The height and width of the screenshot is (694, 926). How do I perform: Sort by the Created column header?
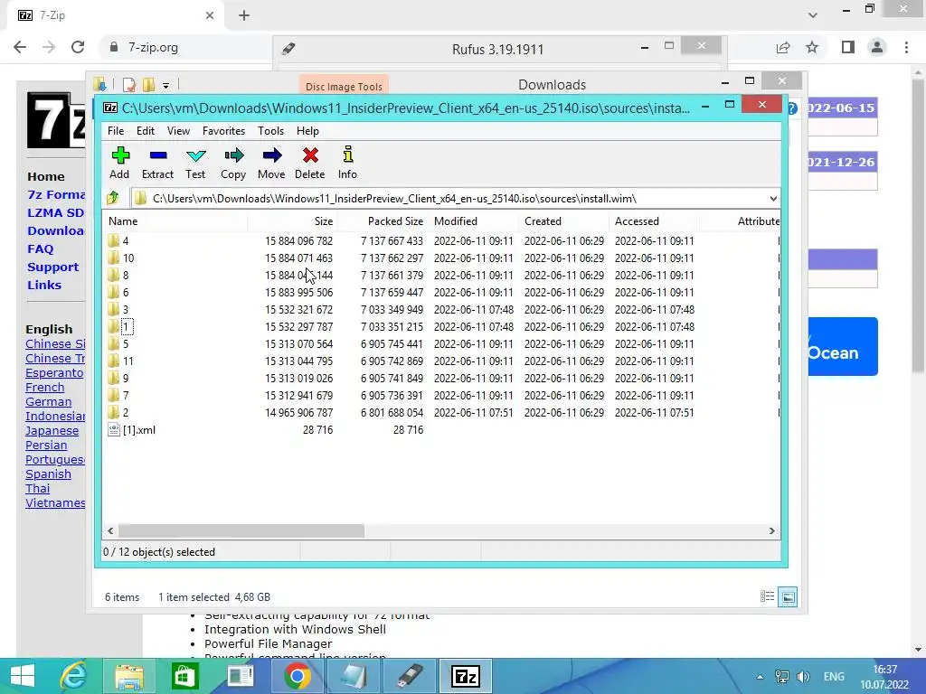click(564, 221)
